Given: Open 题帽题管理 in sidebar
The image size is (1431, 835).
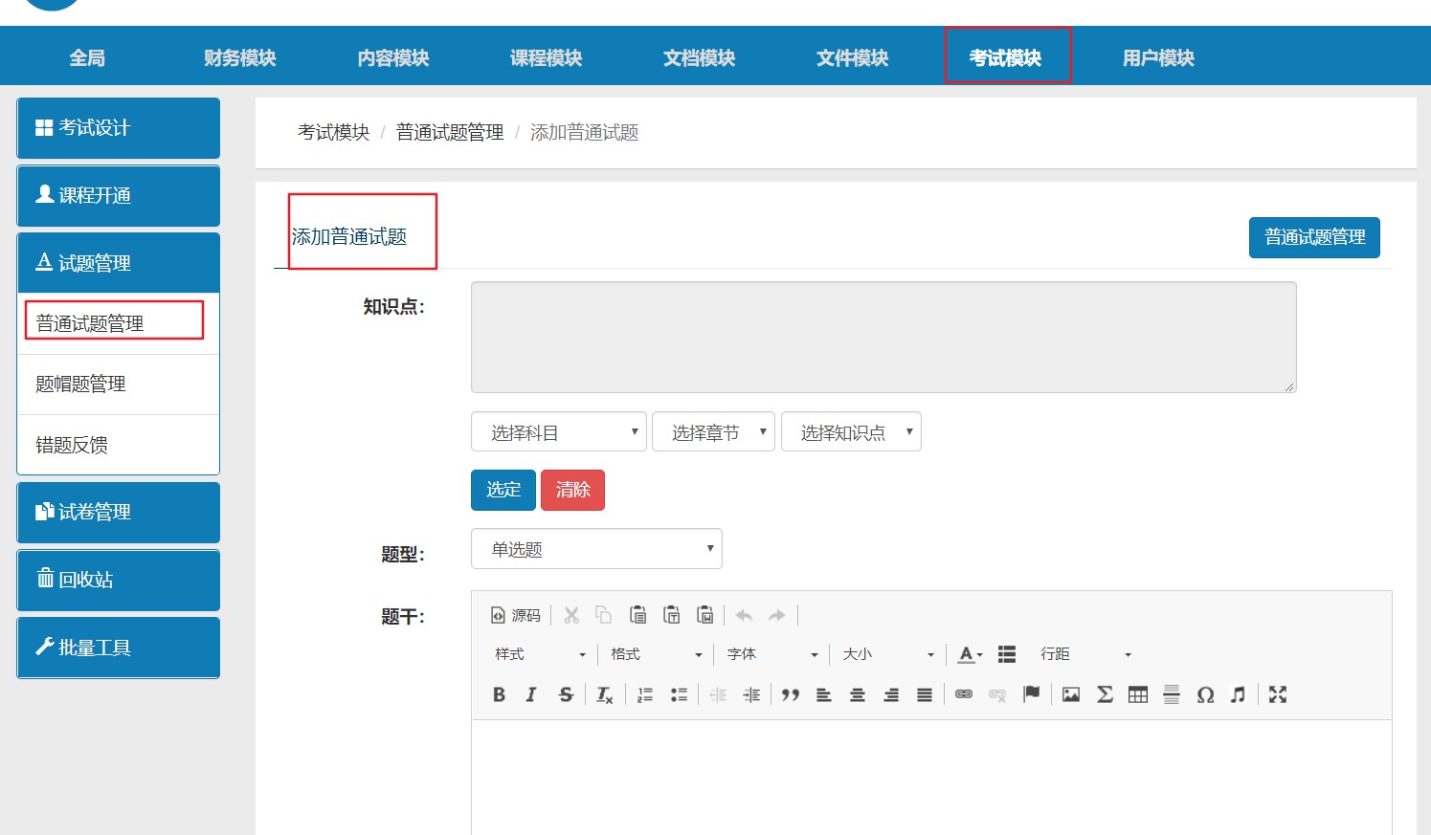Looking at the screenshot, I should coord(119,385).
